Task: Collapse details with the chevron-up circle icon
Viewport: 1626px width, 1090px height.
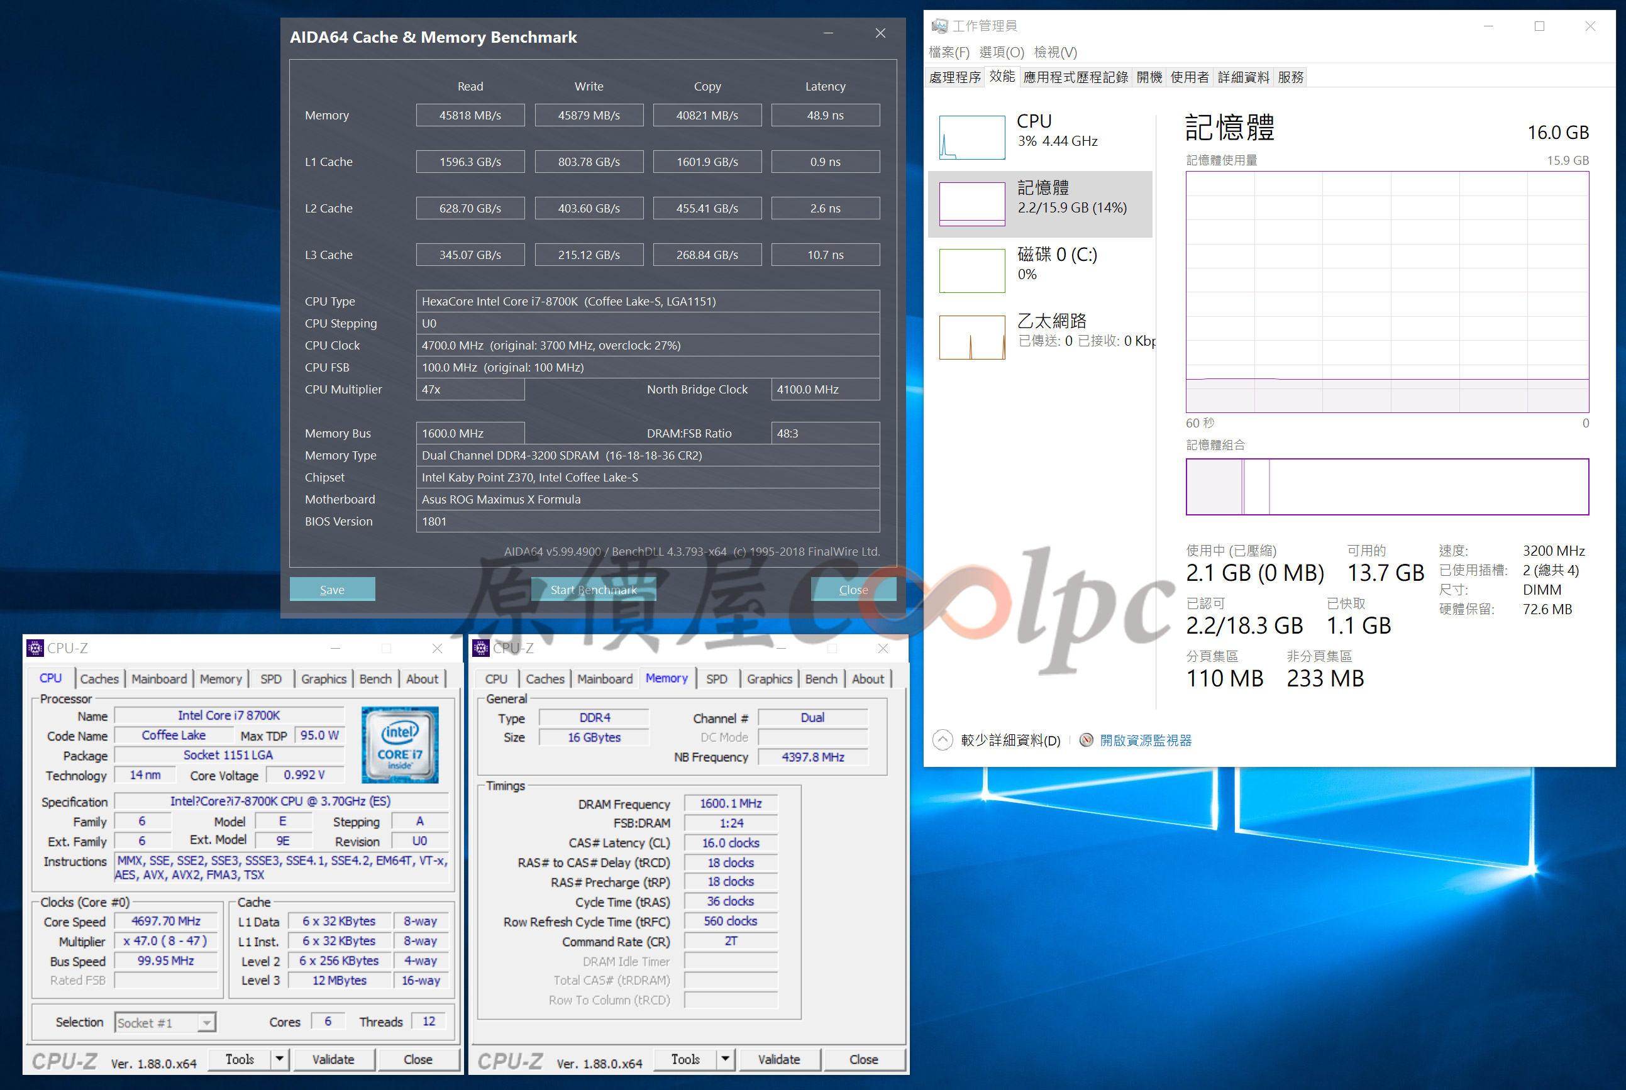Action: 942,740
